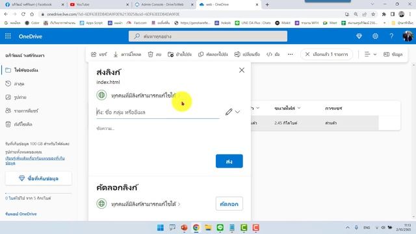Bookmark this page with the star icon
416x234 pixels.
pyautogui.click(x=373, y=14)
